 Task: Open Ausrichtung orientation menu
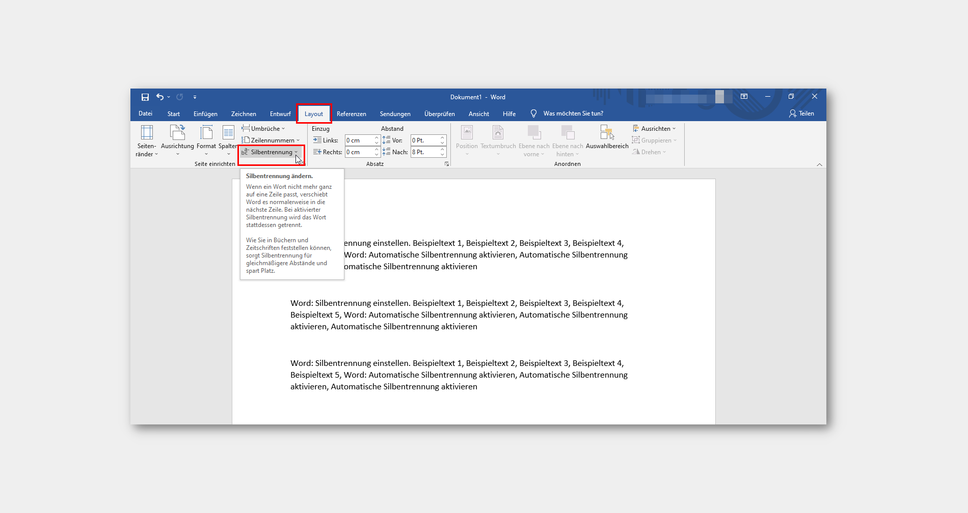(x=177, y=141)
